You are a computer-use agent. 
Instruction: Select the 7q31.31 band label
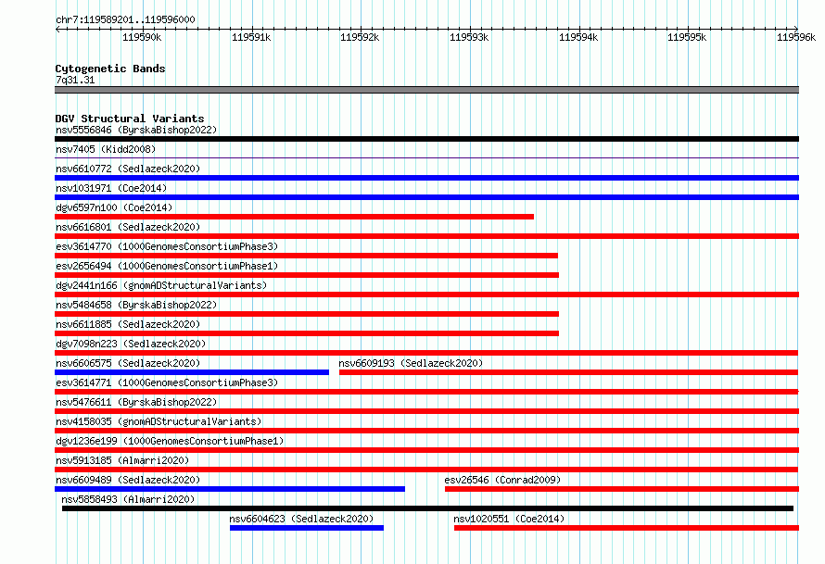tap(75, 80)
